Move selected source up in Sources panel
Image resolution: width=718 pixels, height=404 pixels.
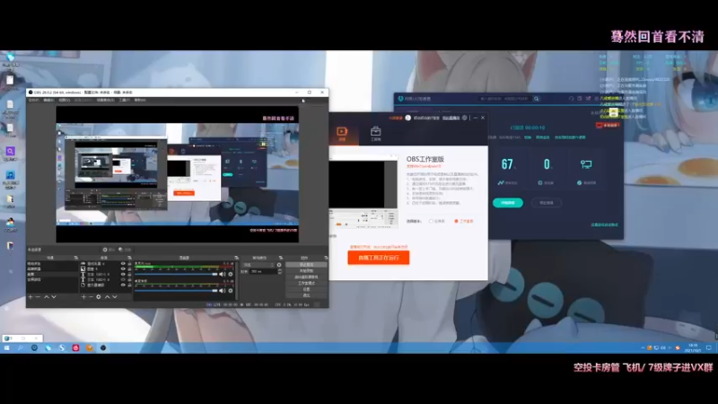tap(107, 297)
